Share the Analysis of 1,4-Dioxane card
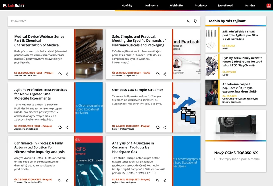The image size is (273, 186). (x=165, y=181)
